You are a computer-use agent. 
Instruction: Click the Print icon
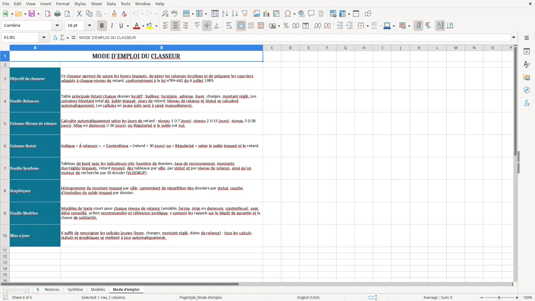coord(58,14)
